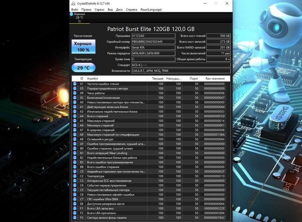302x222 pixels.
Task: Open the Файл menu
Action: tap(75, 10)
